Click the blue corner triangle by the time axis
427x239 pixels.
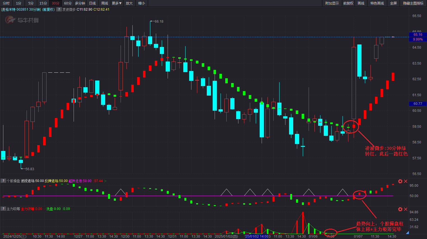click(x=407, y=233)
